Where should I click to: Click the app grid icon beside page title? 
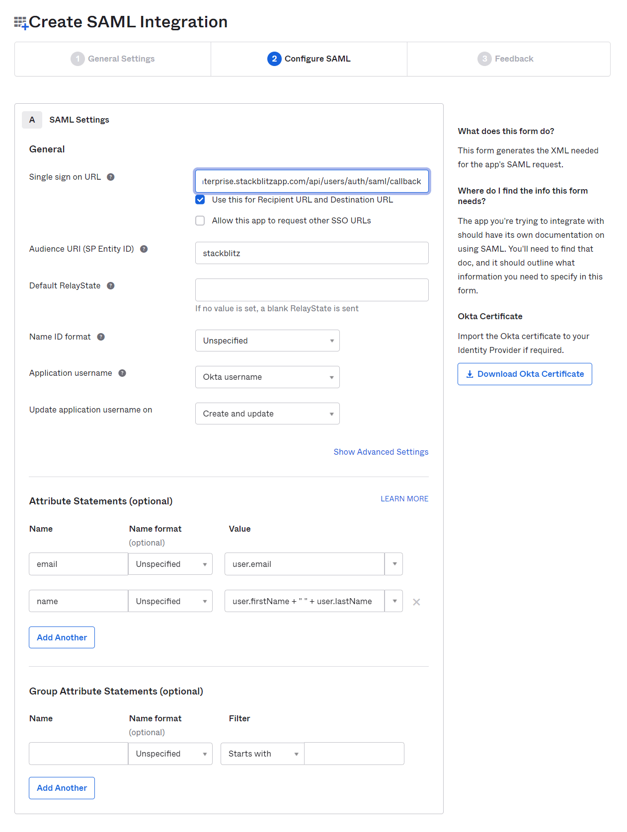[21, 23]
